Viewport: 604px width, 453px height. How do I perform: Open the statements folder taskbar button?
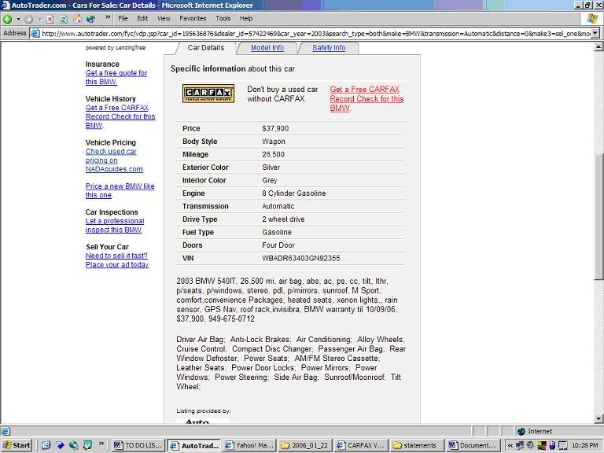[x=416, y=445]
